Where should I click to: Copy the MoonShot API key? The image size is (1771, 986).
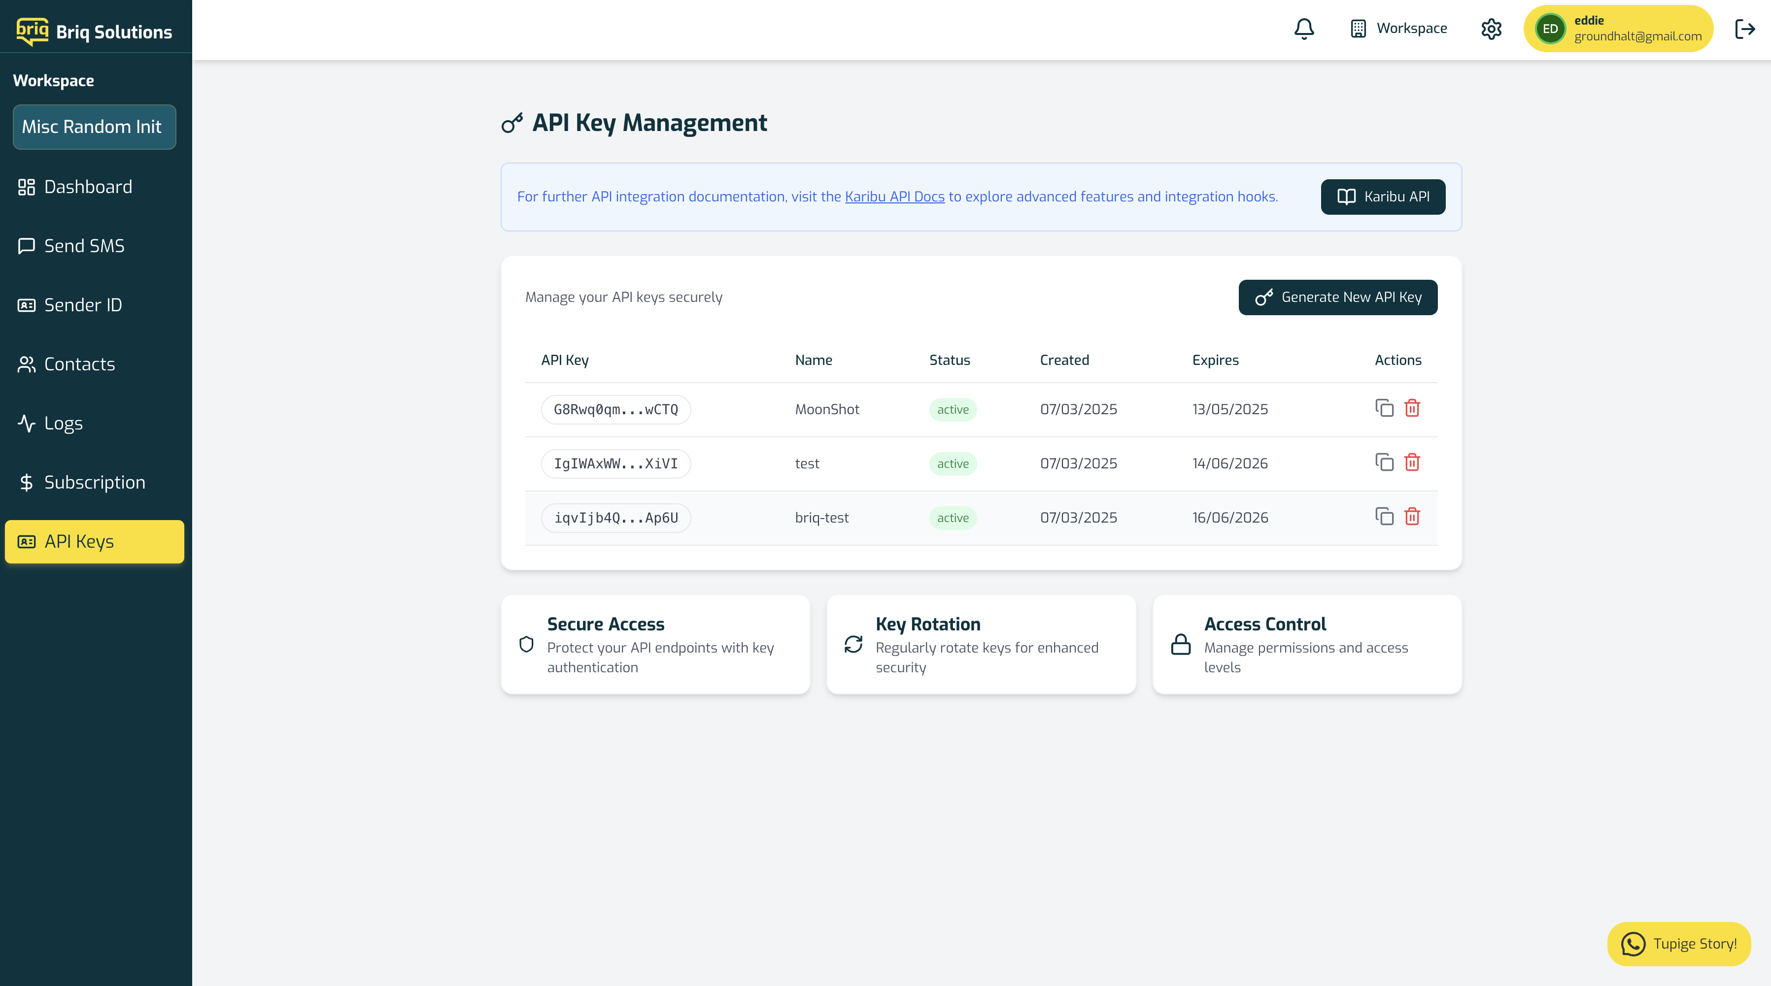(x=1384, y=408)
